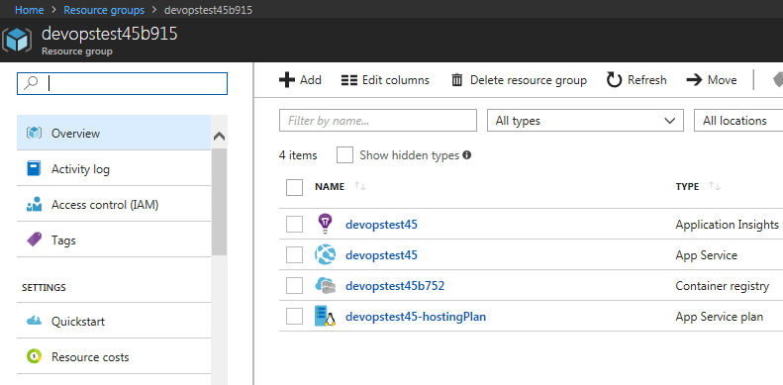Click the trash icon for Delete resource group
Screen dimensions: 783x385
pos(456,80)
